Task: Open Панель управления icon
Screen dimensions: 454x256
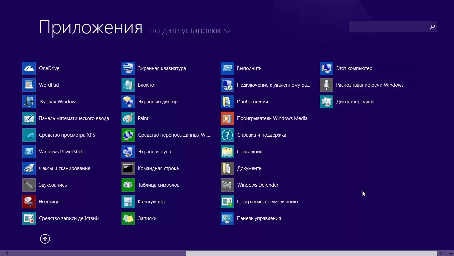Action: click(227, 218)
